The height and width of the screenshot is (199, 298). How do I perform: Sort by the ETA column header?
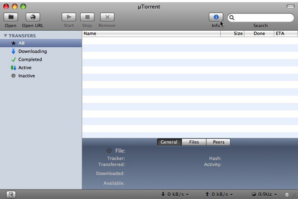coord(286,34)
